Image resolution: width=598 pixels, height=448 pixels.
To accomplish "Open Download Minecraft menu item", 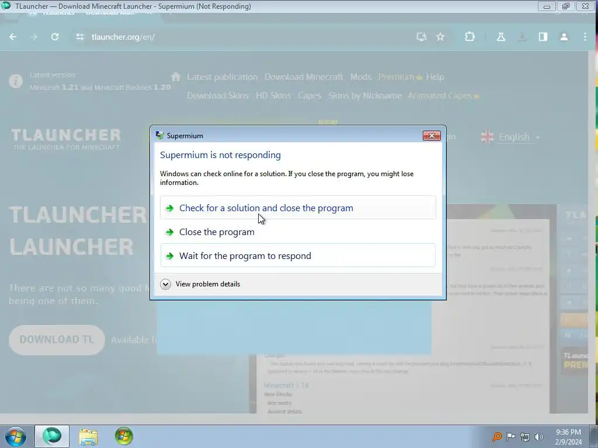I will tap(304, 77).
